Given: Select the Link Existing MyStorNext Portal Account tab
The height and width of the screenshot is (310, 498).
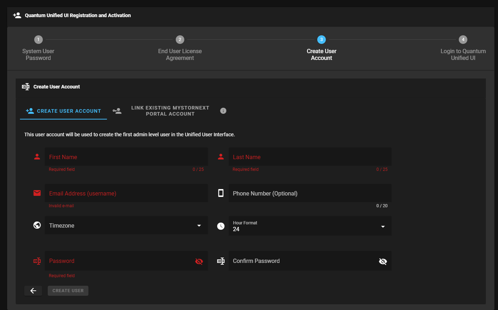Looking at the screenshot, I should (x=170, y=111).
